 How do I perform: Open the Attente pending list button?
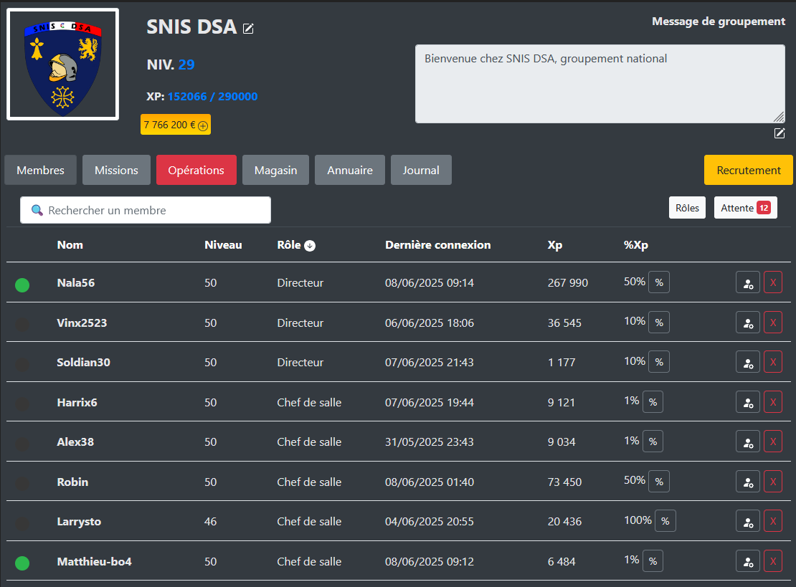pos(745,208)
